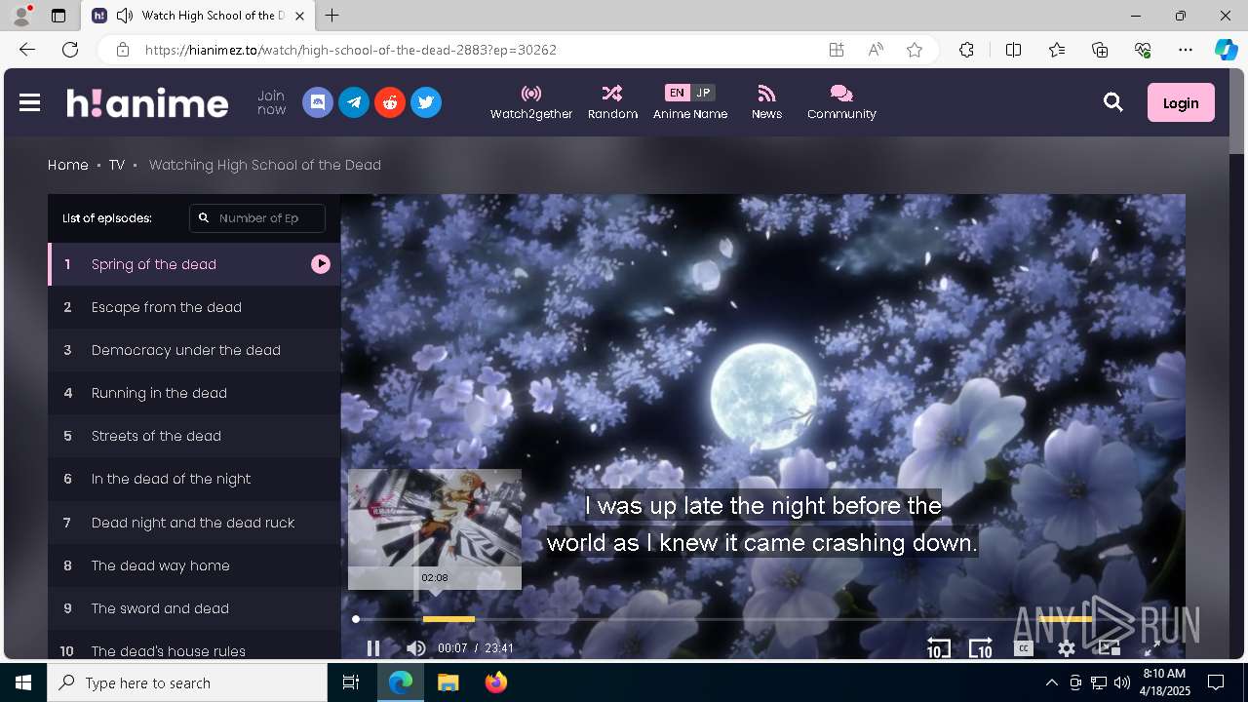Select episode 5 Streets of the dead

[194, 436]
